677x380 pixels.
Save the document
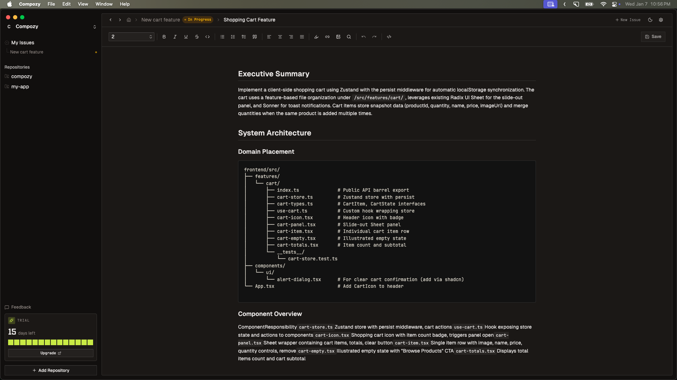(653, 37)
